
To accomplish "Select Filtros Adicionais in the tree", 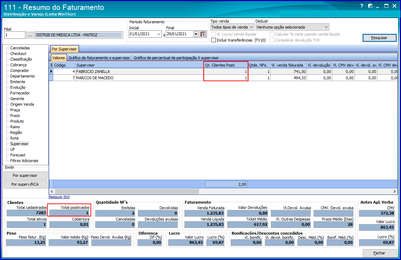I will (24, 161).
